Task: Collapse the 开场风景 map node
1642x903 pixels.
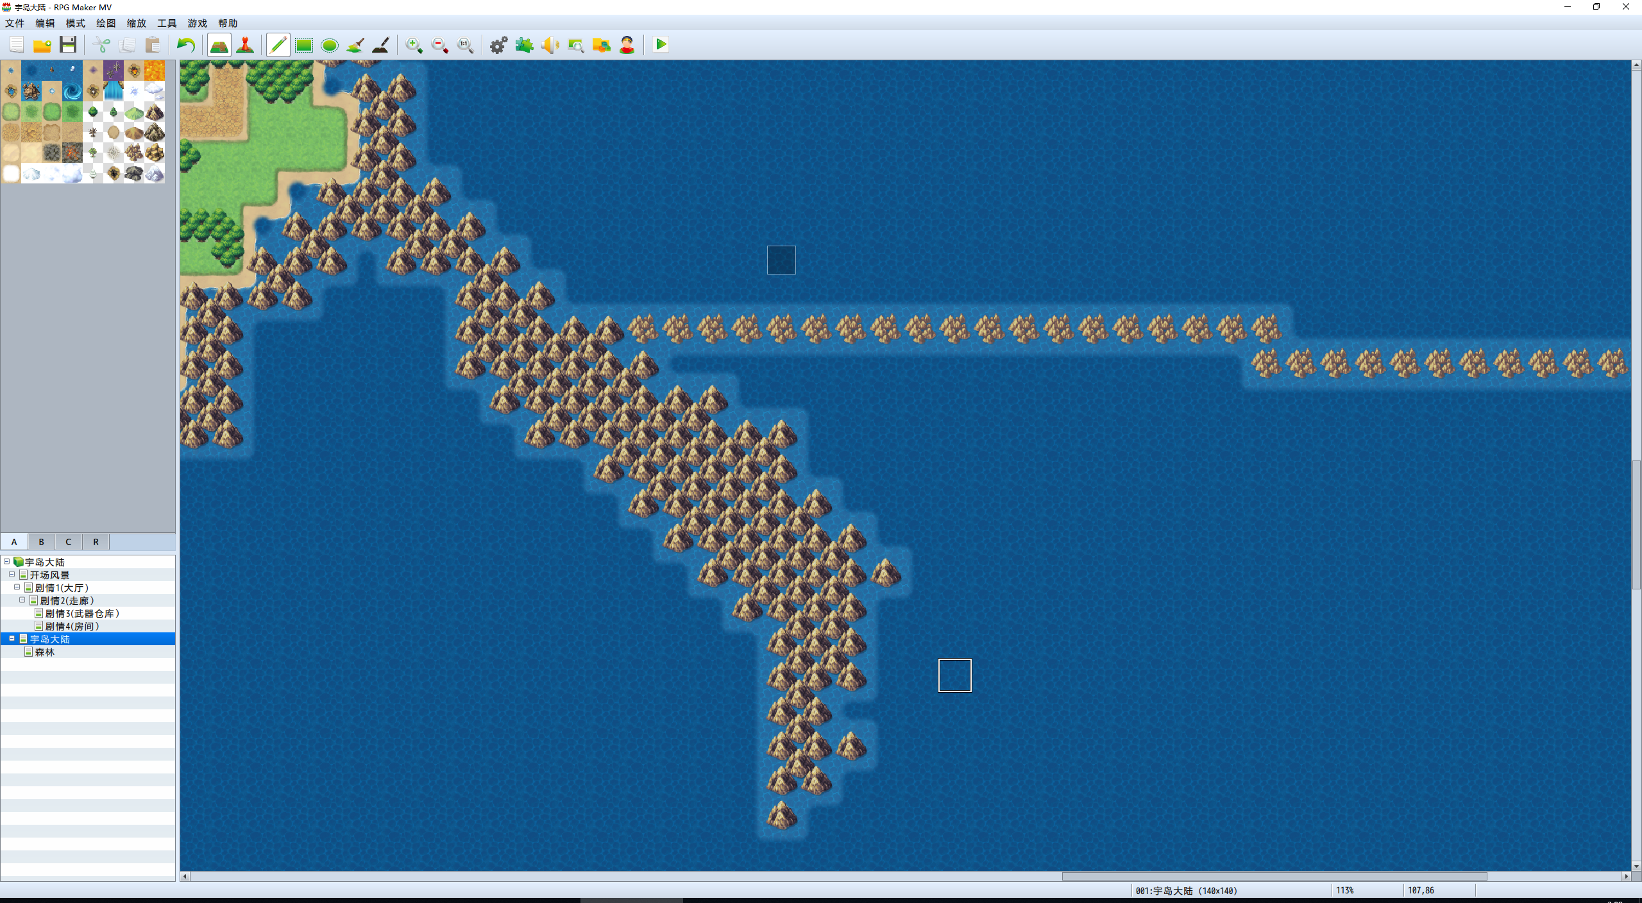Action: coord(12,575)
